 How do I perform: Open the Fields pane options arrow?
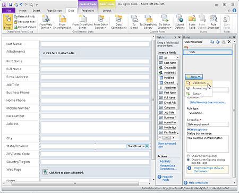coord(175,37)
